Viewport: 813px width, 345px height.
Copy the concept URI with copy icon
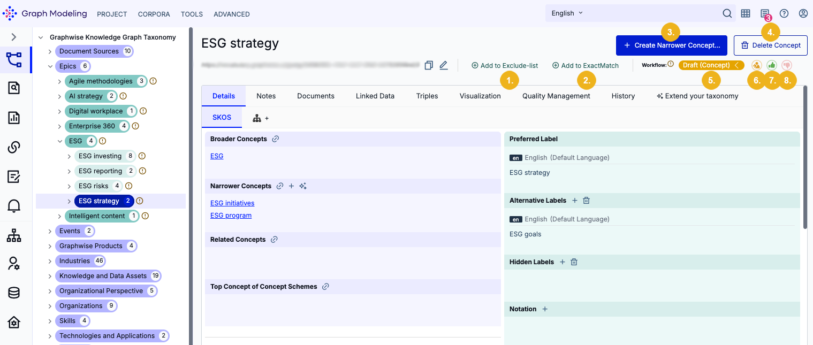429,65
